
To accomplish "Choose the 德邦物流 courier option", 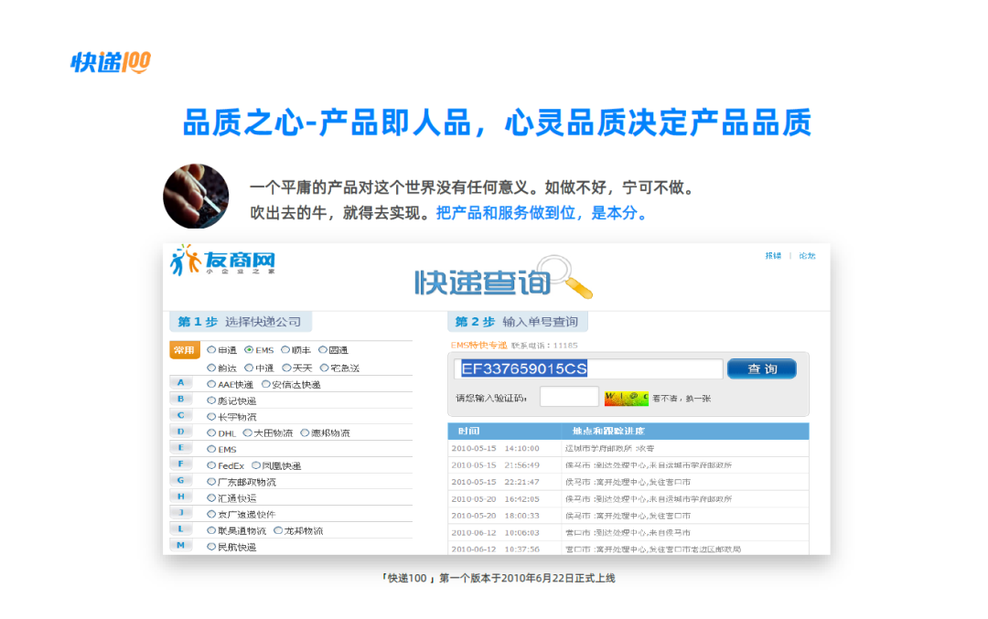I will [x=305, y=432].
